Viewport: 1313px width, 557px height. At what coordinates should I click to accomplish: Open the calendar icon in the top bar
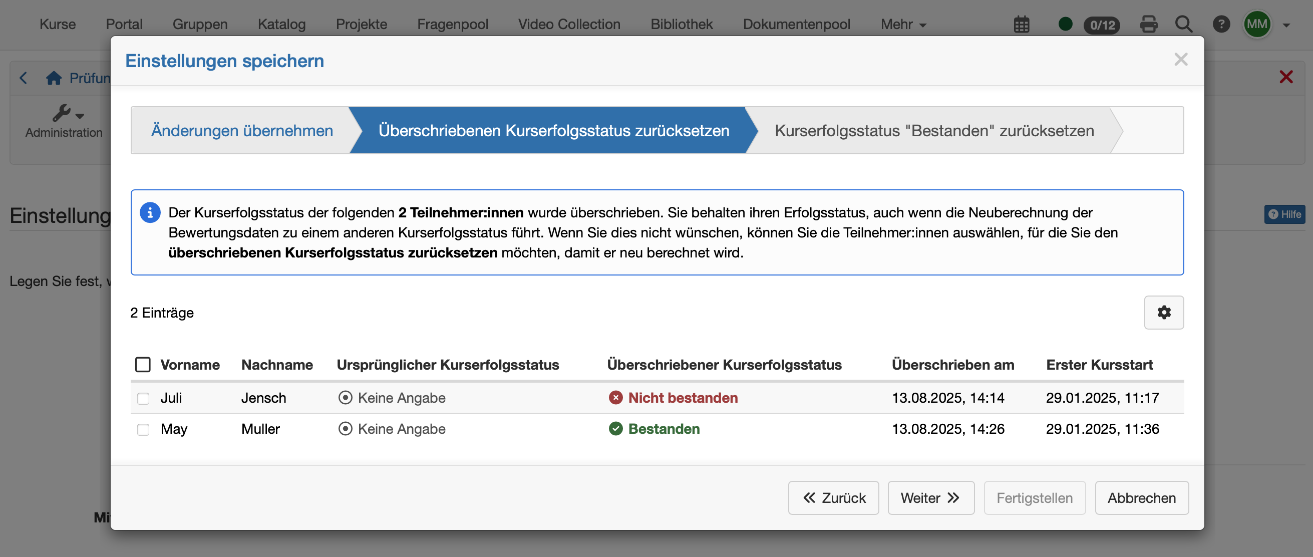(1022, 24)
